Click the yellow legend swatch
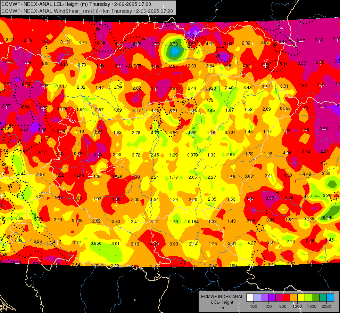The image size is (340, 313). pos(301,297)
